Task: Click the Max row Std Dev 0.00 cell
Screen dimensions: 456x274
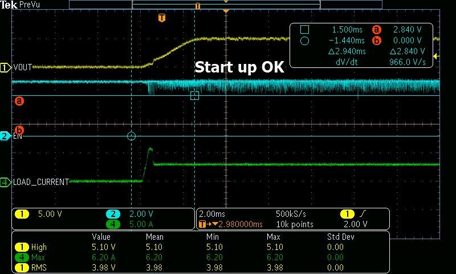Action: [x=335, y=257]
